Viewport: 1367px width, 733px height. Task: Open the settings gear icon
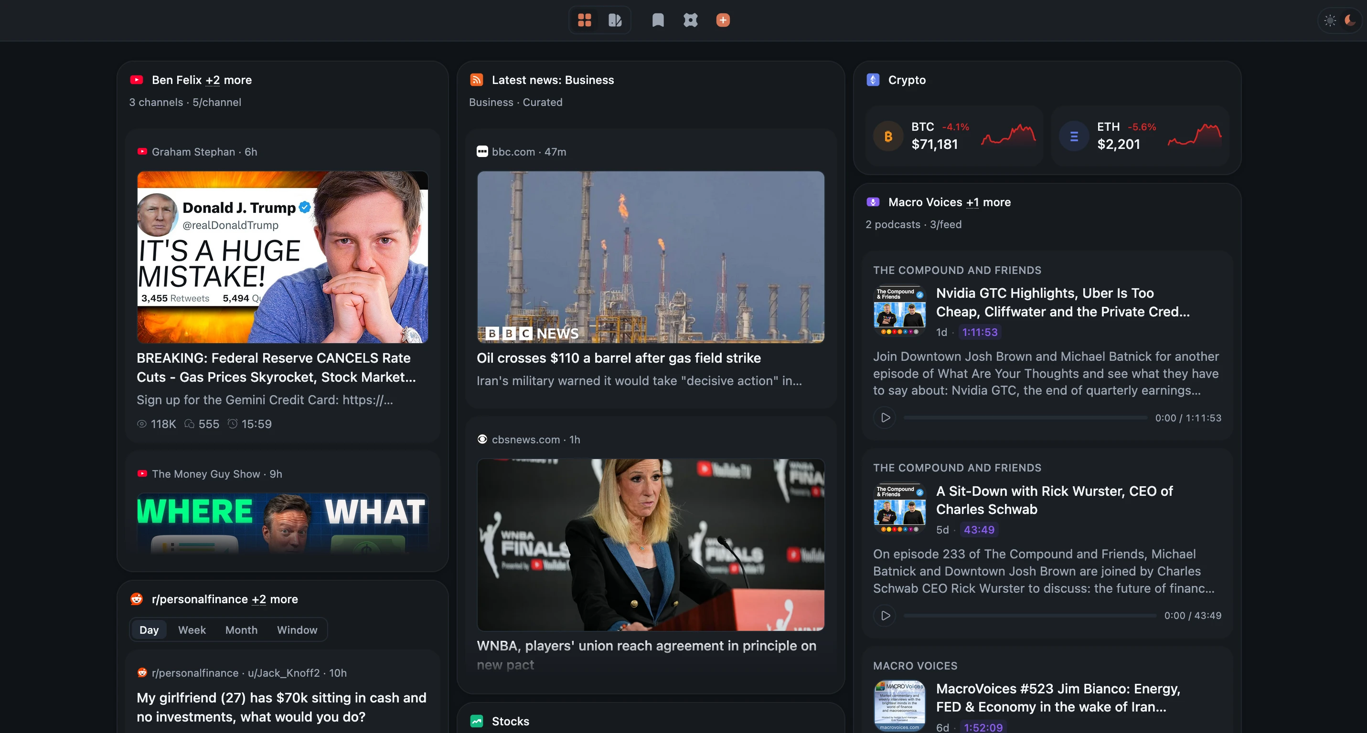tap(690, 20)
